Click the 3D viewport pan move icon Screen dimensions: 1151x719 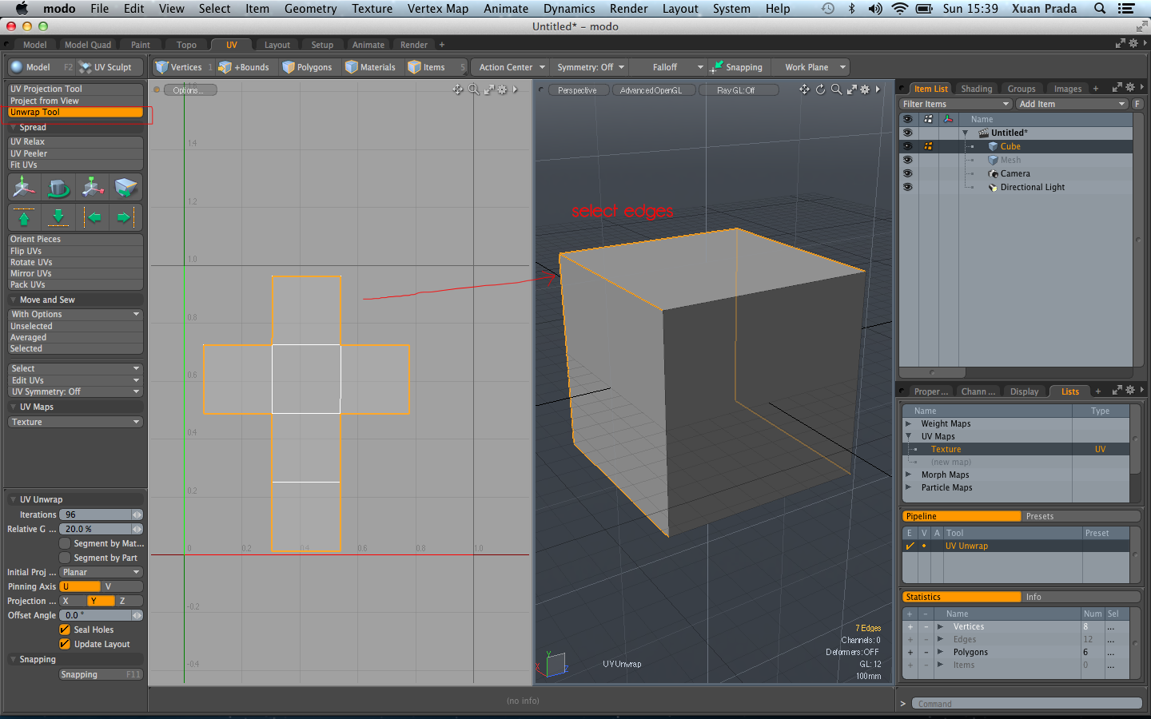[x=804, y=89]
